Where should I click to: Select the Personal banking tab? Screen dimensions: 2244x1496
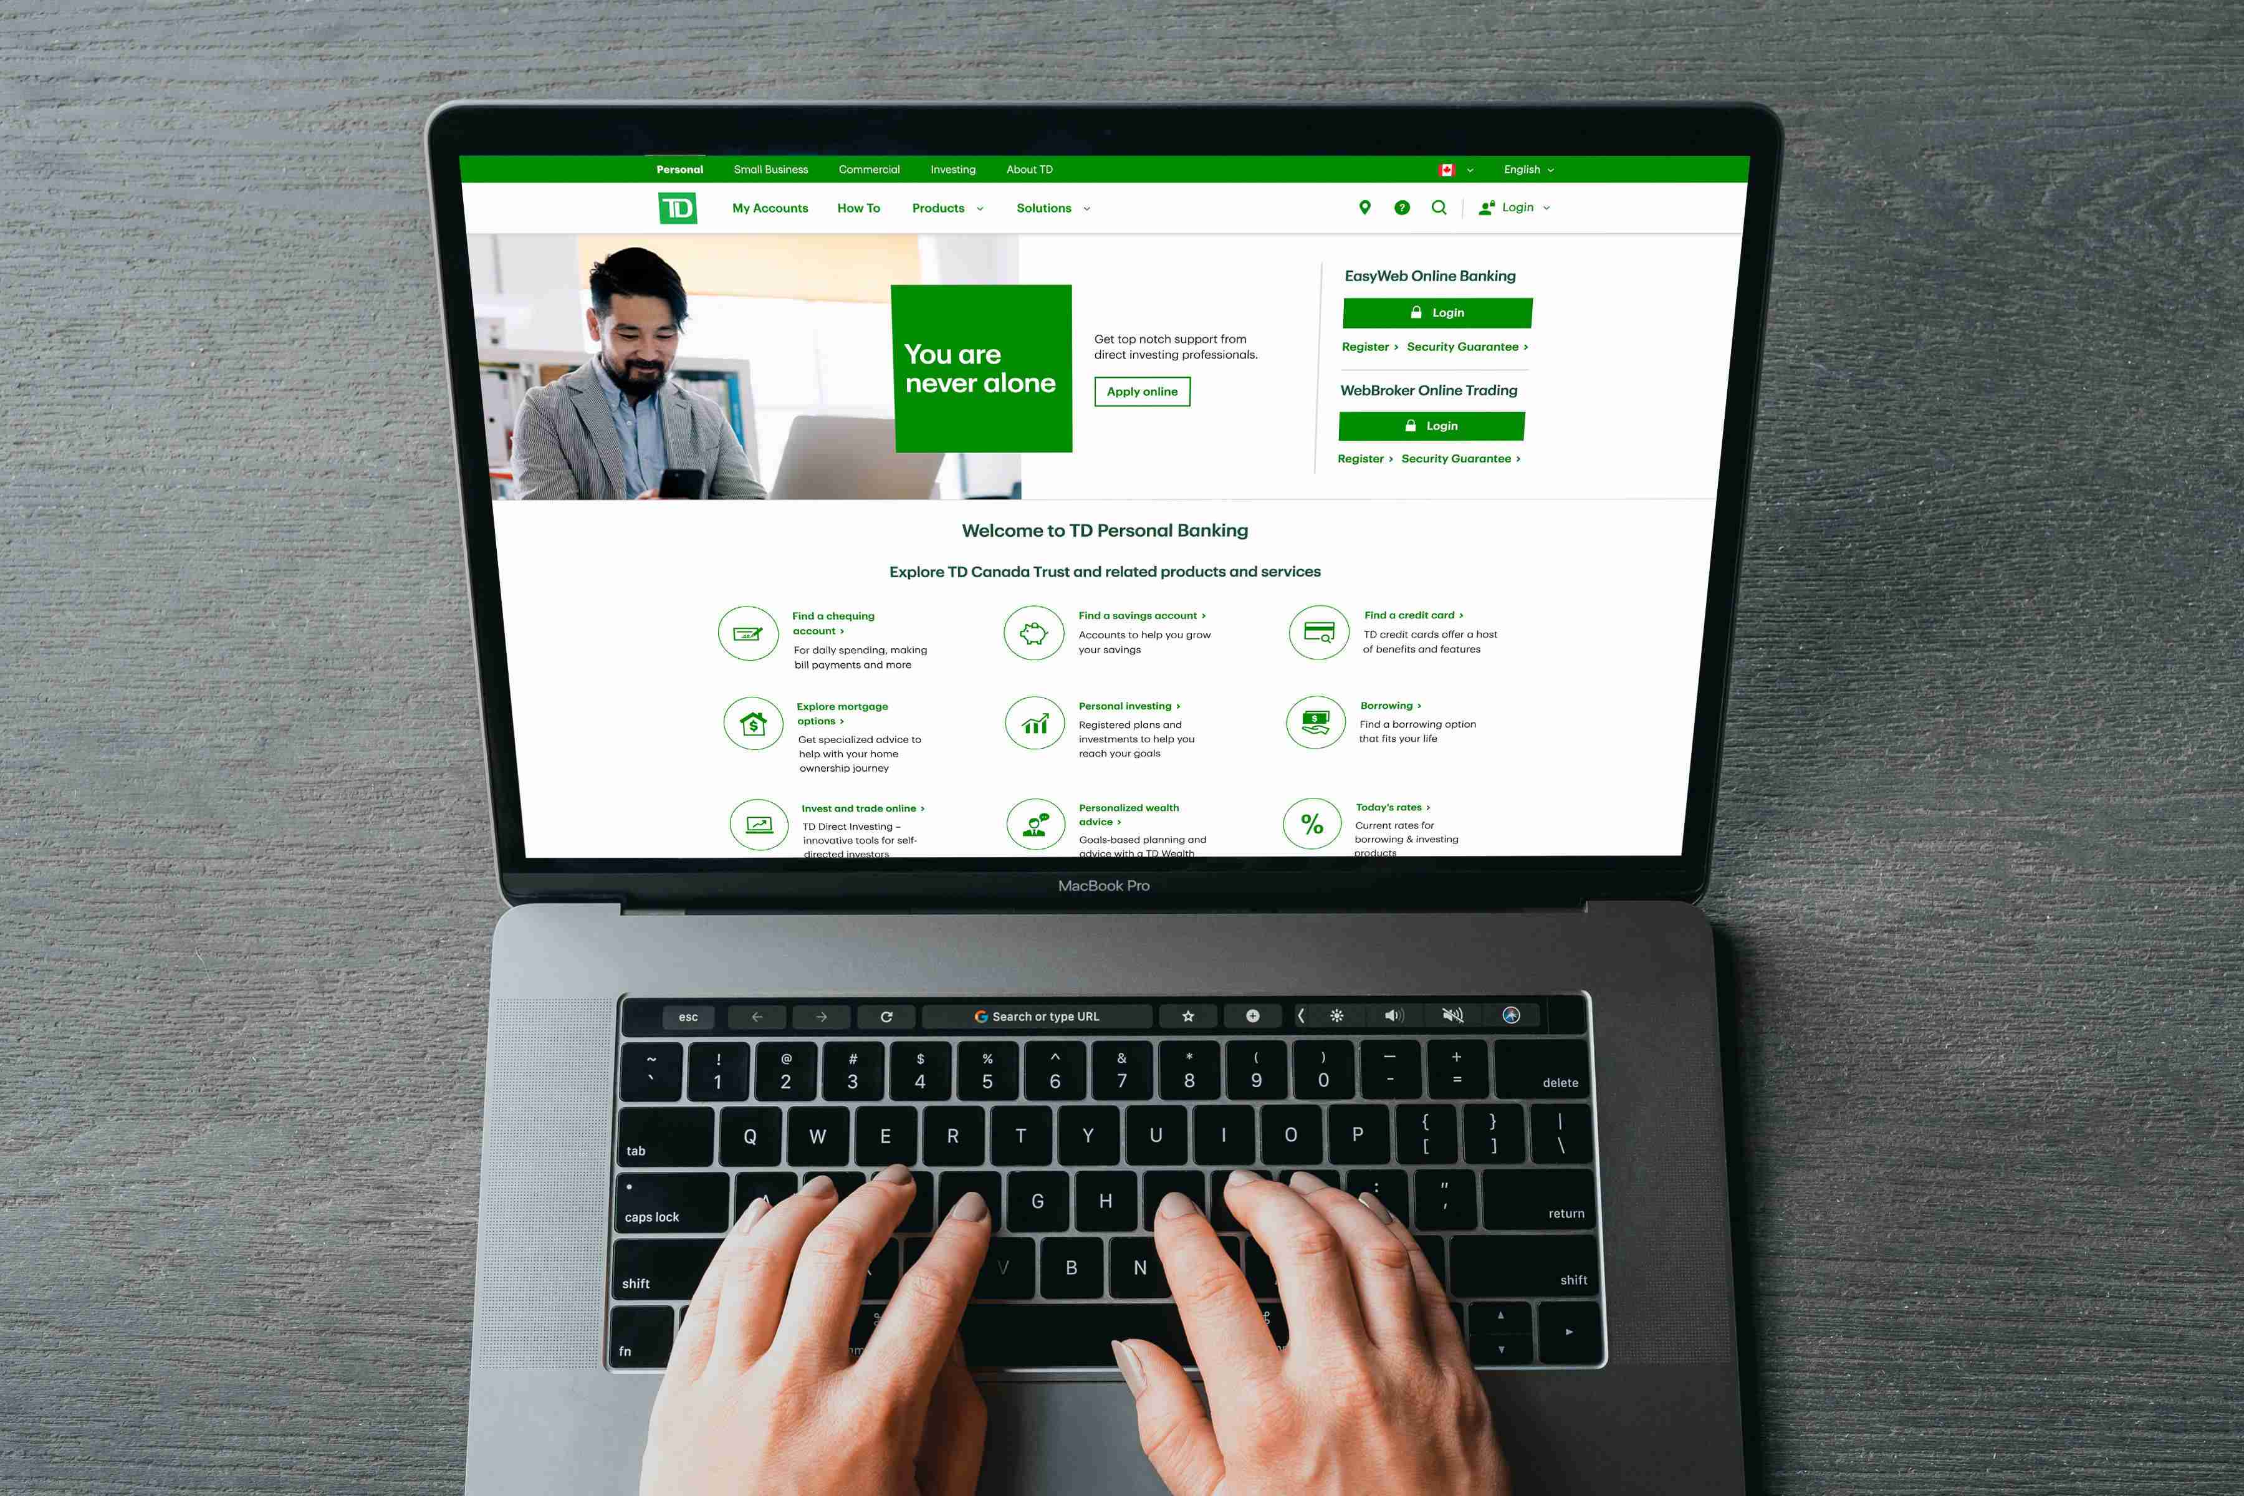tap(679, 170)
